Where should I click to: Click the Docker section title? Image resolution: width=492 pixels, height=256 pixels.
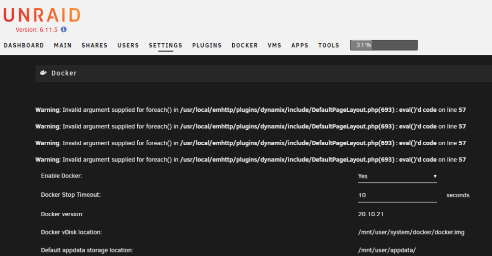coord(64,73)
